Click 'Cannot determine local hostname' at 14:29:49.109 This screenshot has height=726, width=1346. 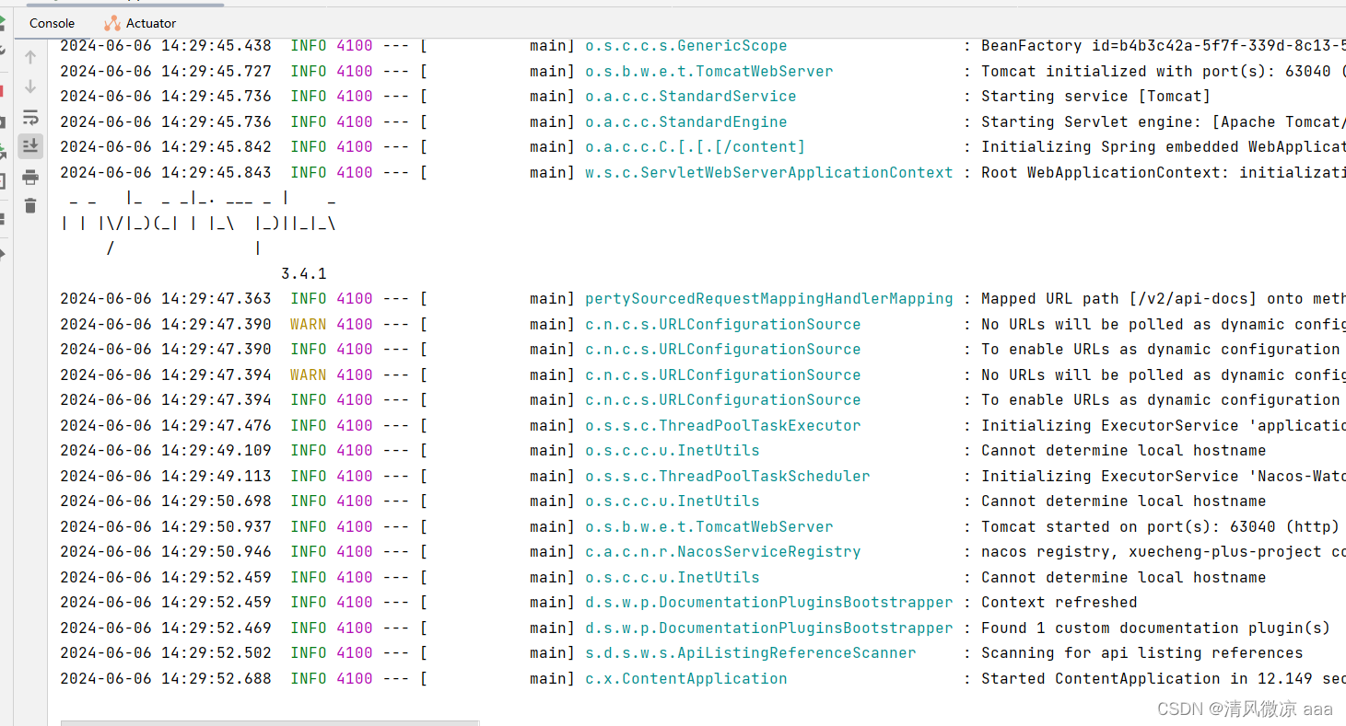click(1124, 451)
